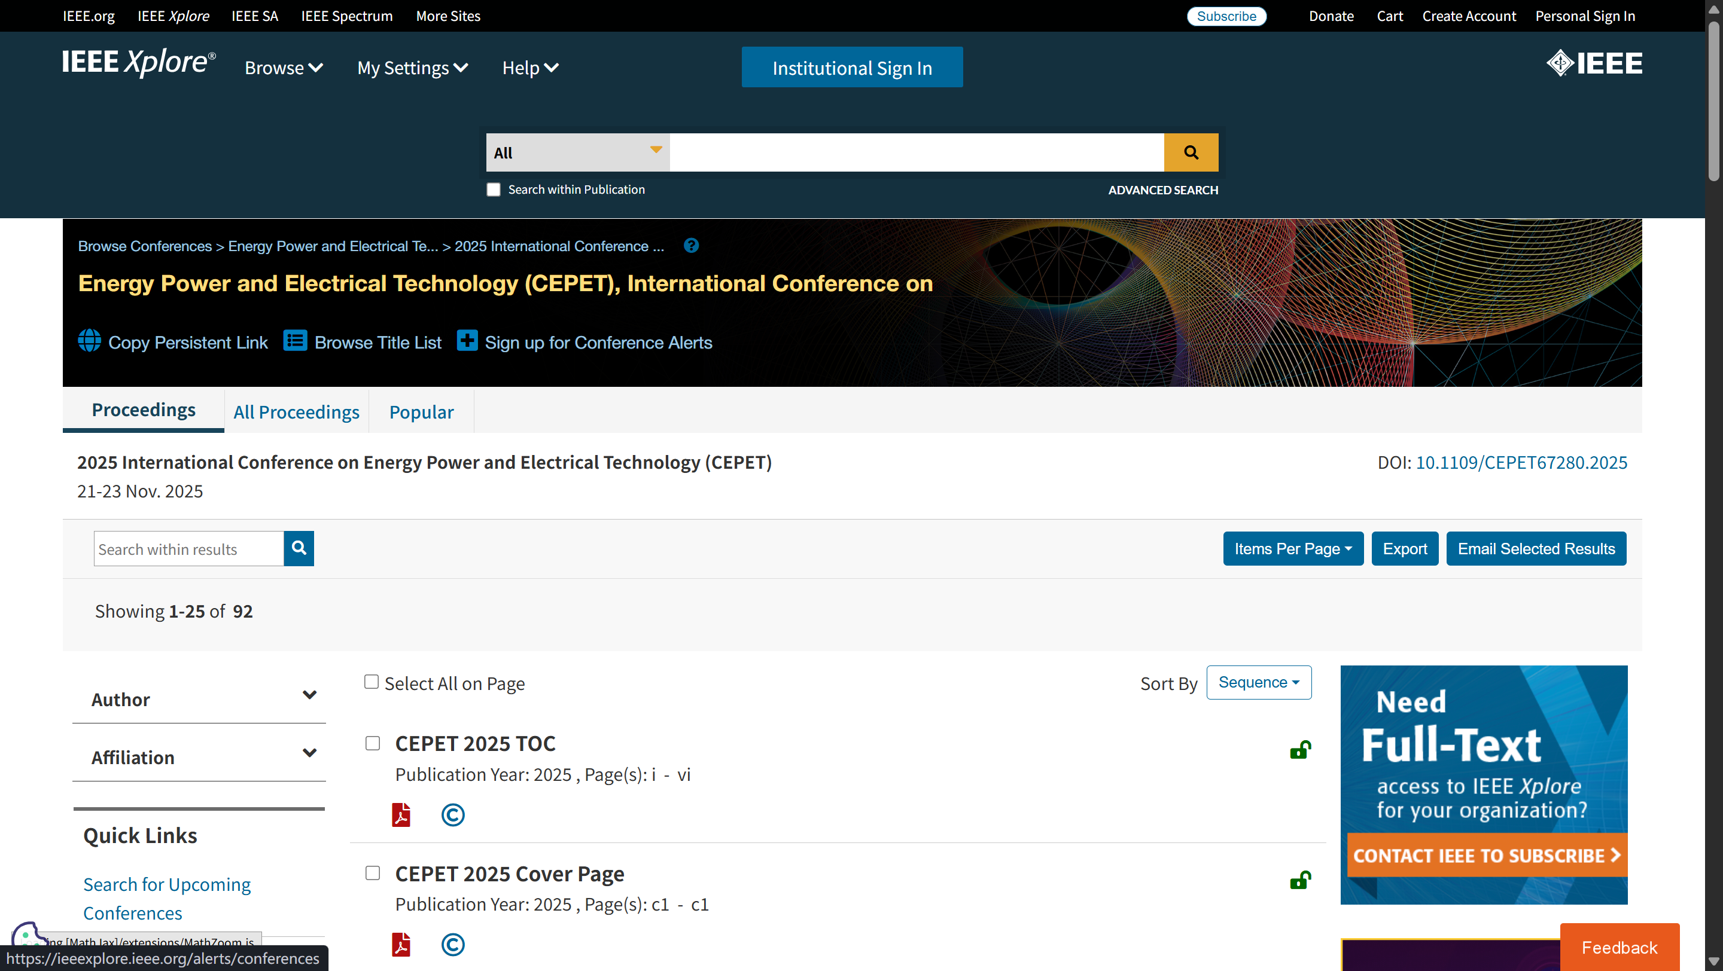Open More Sites in the top bar
1723x971 pixels.
(448, 16)
